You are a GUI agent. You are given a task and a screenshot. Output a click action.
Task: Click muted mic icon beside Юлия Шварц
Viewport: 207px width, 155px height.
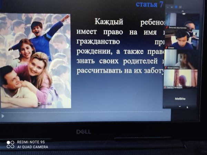tap(167, 68)
